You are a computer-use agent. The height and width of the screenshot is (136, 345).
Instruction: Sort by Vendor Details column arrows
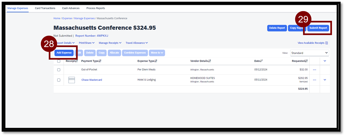coord(210,61)
